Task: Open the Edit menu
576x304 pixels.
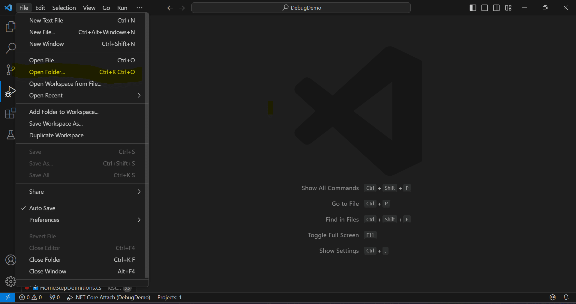Action: [x=40, y=8]
